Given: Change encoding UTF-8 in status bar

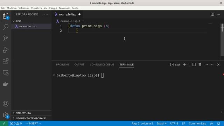Looking at the screenshot, I should tap(174, 124).
